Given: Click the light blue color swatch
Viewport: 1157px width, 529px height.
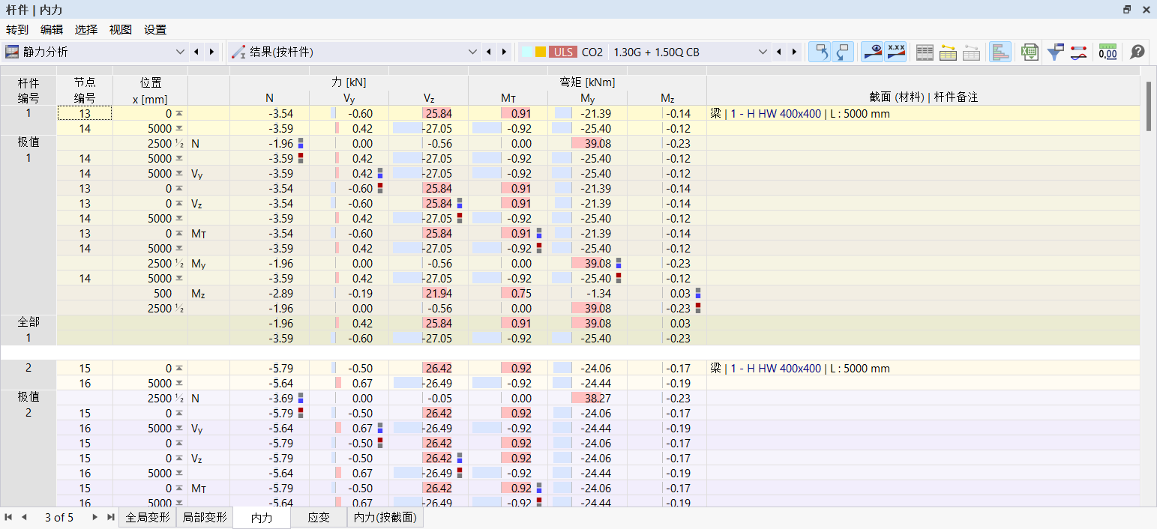Looking at the screenshot, I should [527, 52].
